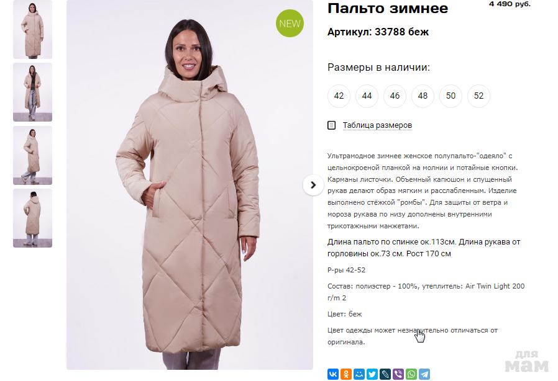Screen dimensions: 558x381
Task: Share via the Odnoklassniki icon
Action: pyautogui.click(x=346, y=374)
